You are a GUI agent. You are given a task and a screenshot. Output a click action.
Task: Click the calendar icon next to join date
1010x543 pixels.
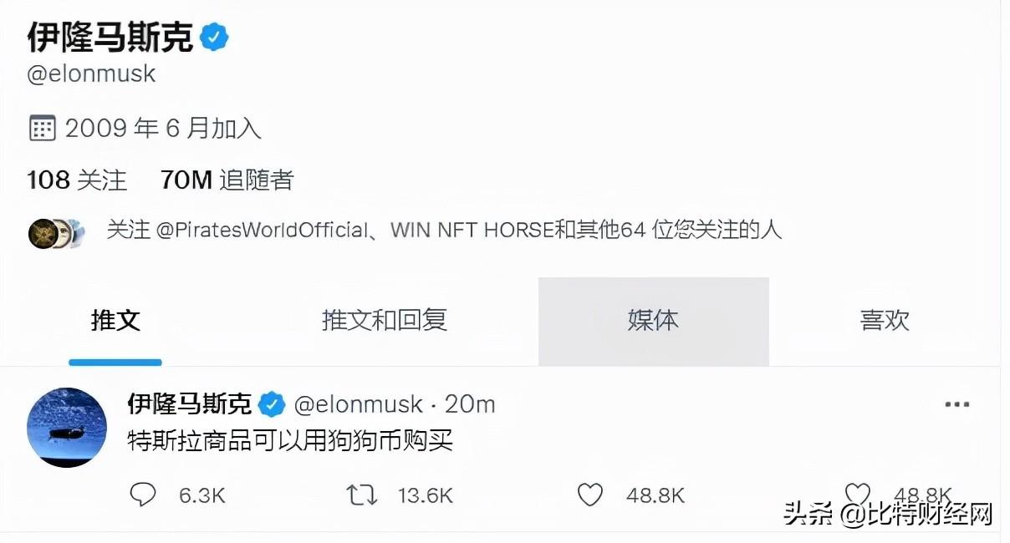point(42,128)
